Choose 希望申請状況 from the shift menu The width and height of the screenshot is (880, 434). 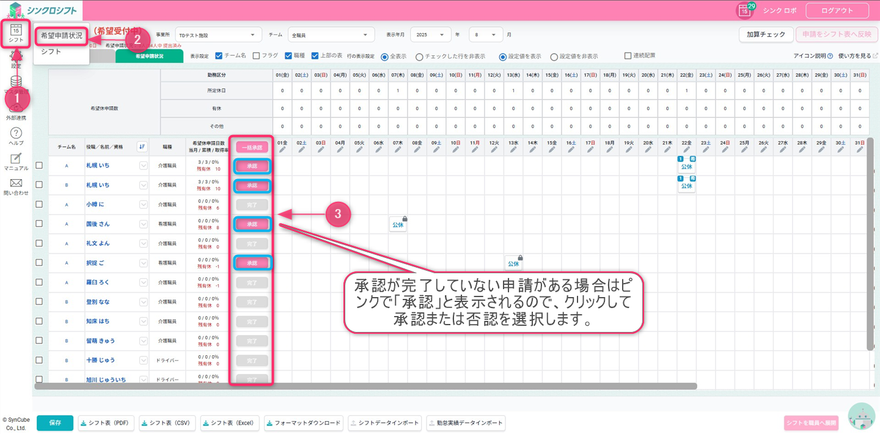[x=62, y=35]
